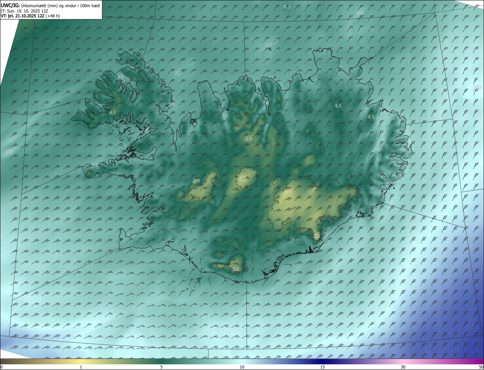Click the 3.3 value label
The image size is (484, 370).
click(x=248, y=139)
